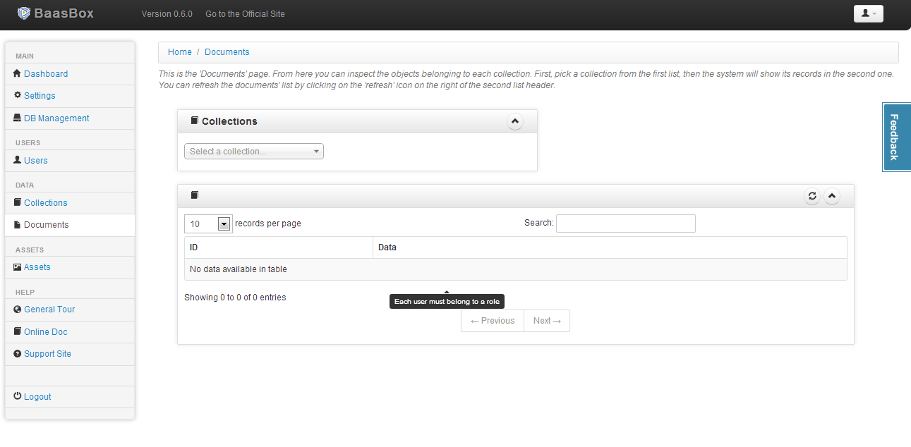Visit the Support Site link
Viewport: 911px width, 447px height.
[47, 353]
